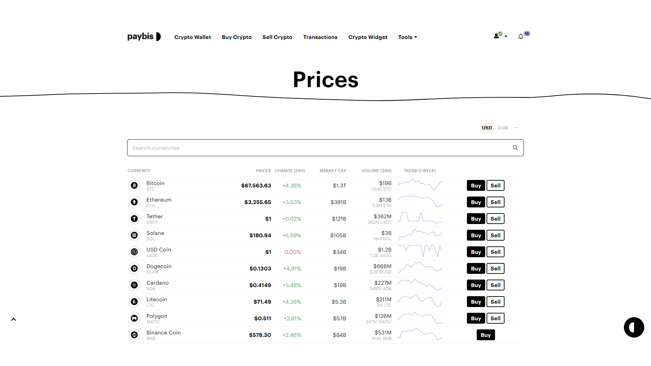
Task: Click the Ethereum Sell icon button
Action: coord(495,202)
